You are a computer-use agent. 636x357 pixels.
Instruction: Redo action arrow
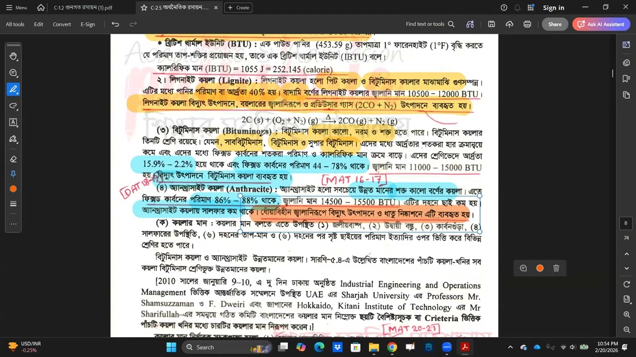point(133,24)
